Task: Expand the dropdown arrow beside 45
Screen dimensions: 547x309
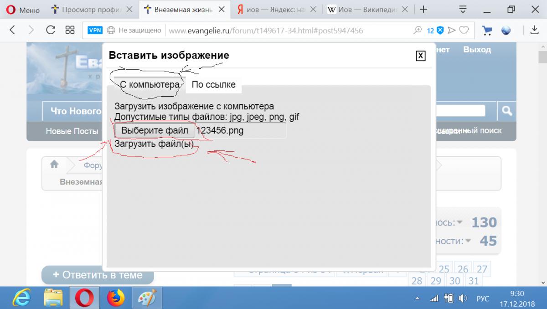Action: 469,241
